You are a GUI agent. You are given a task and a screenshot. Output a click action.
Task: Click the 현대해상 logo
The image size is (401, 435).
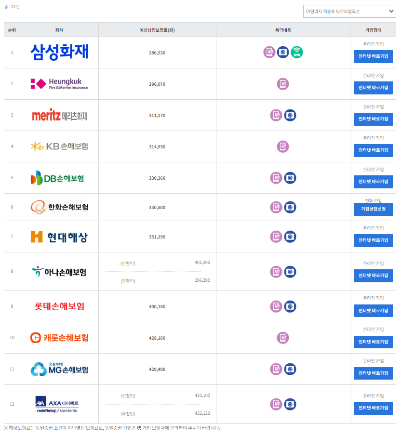(x=59, y=237)
